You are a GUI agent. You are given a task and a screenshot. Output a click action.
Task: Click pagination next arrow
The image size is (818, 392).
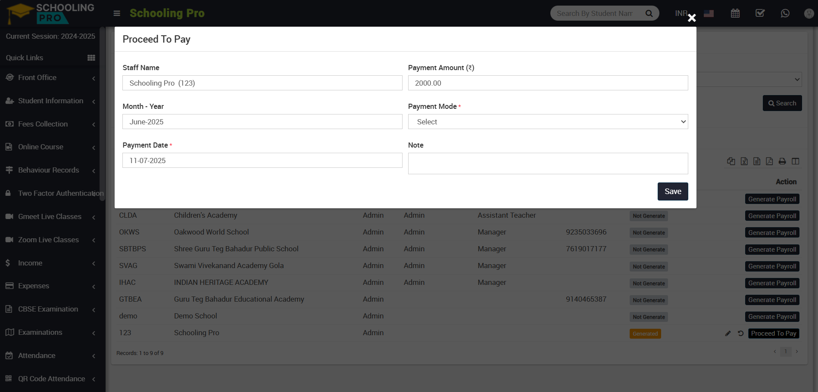797,352
